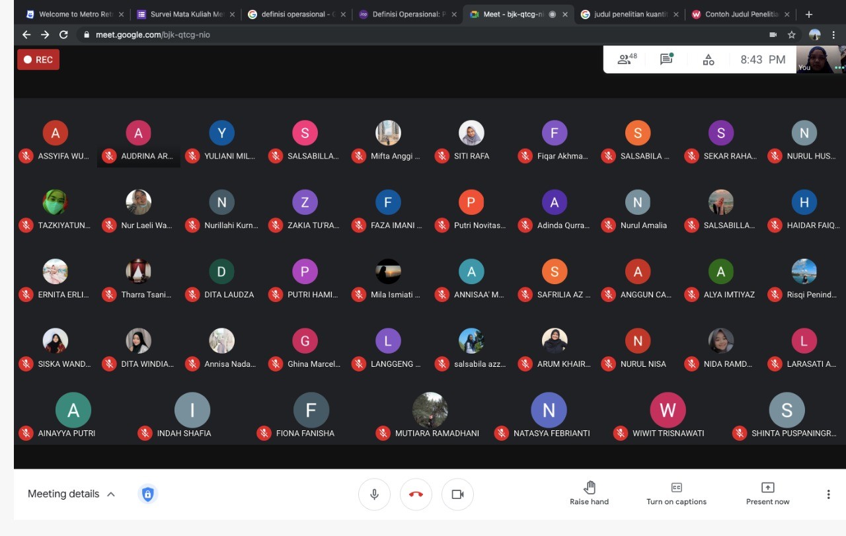846x536 pixels.
Task: Click the Putri Novitas... orange P avatar
Action: click(471, 202)
